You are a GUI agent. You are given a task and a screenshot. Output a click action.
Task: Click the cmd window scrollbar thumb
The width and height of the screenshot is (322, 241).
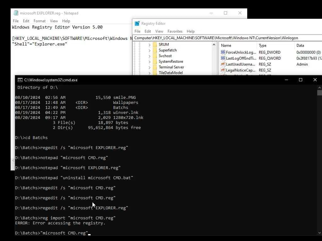point(319,93)
